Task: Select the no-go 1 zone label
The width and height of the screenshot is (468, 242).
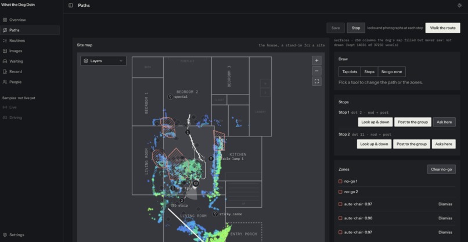Action: (x=351, y=182)
